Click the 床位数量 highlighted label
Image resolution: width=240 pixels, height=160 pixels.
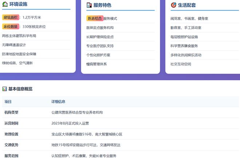11,27
